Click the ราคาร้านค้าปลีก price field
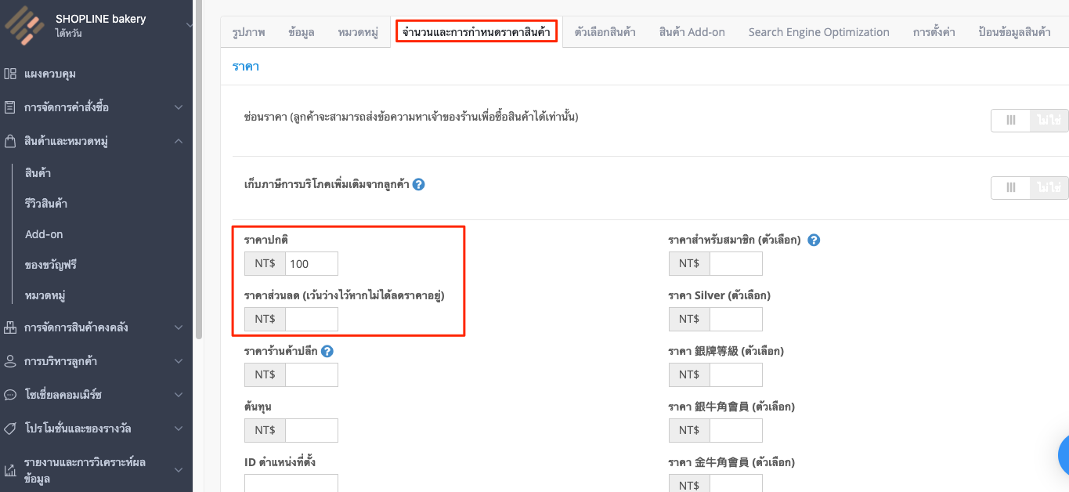 coord(312,374)
